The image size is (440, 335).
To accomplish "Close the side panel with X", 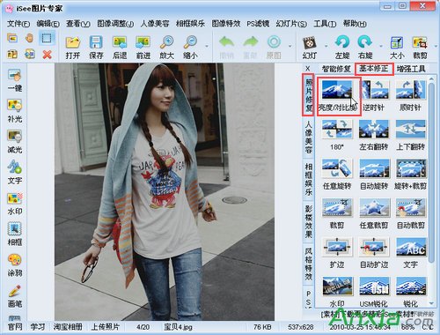I will pos(308,69).
